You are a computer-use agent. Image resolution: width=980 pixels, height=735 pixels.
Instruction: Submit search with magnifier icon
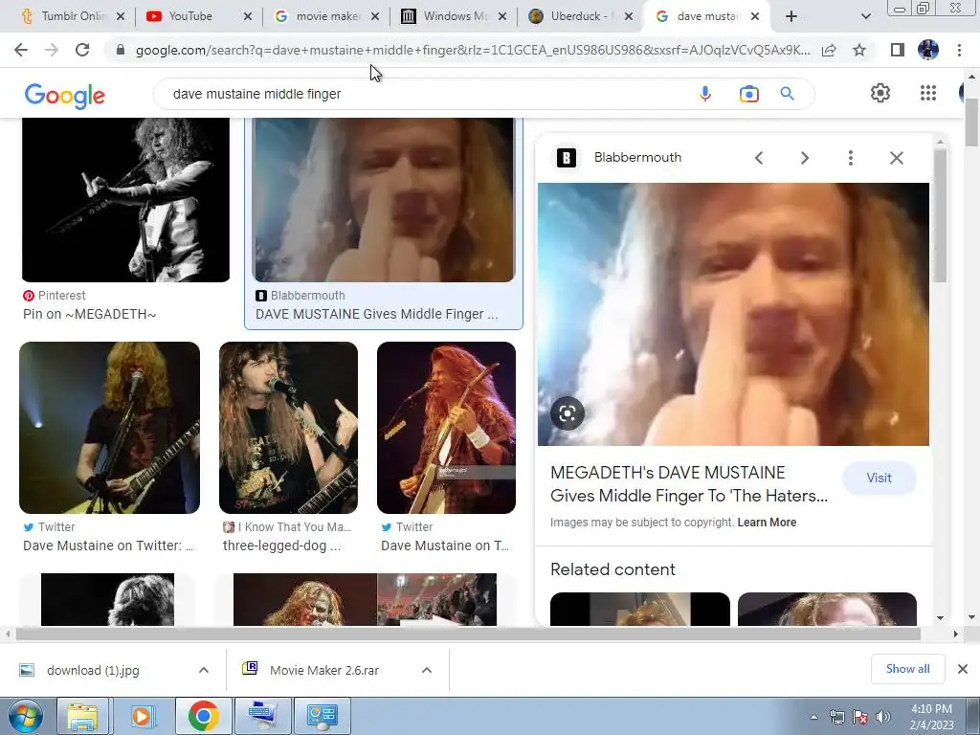tap(787, 94)
